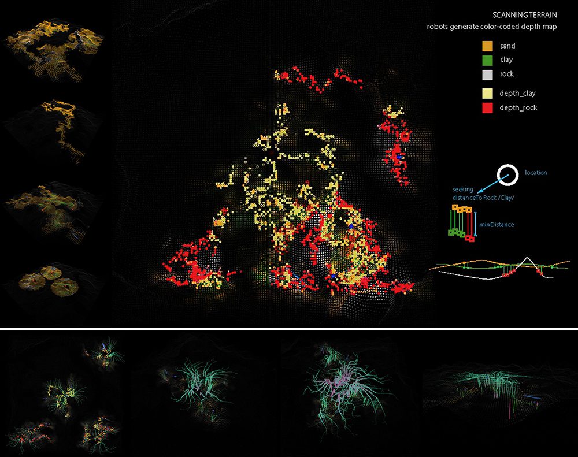Click the orange-green-red distance bars diagram
This screenshot has height=457, width=578.
click(460, 222)
